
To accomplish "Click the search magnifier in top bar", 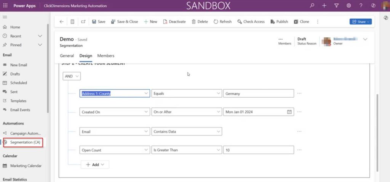I will [x=312, y=5].
